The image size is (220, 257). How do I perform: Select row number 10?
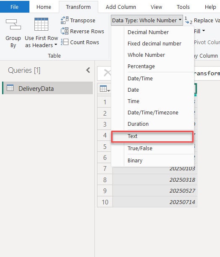pos(105,202)
